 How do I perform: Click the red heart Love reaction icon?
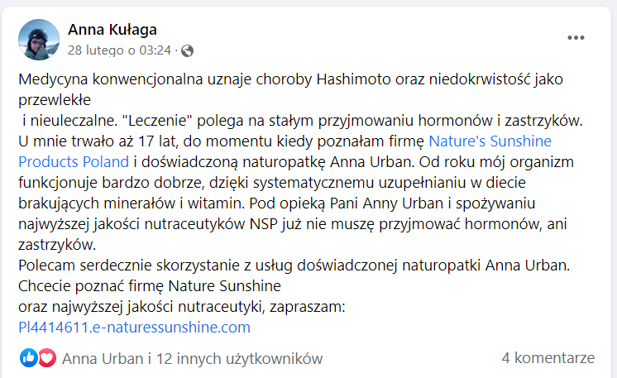(46, 358)
